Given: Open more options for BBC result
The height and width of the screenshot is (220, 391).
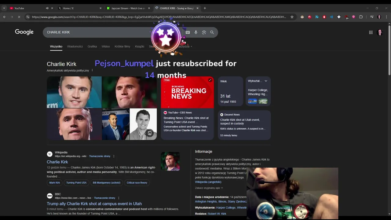Looking at the screenshot, I should (119, 198).
